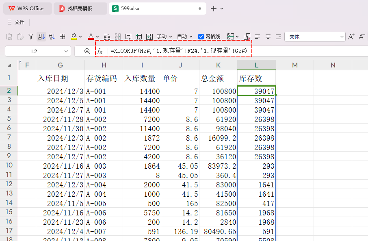368x241 pixels.
Task: Click the wrap text icon
Action: point(107,37)
